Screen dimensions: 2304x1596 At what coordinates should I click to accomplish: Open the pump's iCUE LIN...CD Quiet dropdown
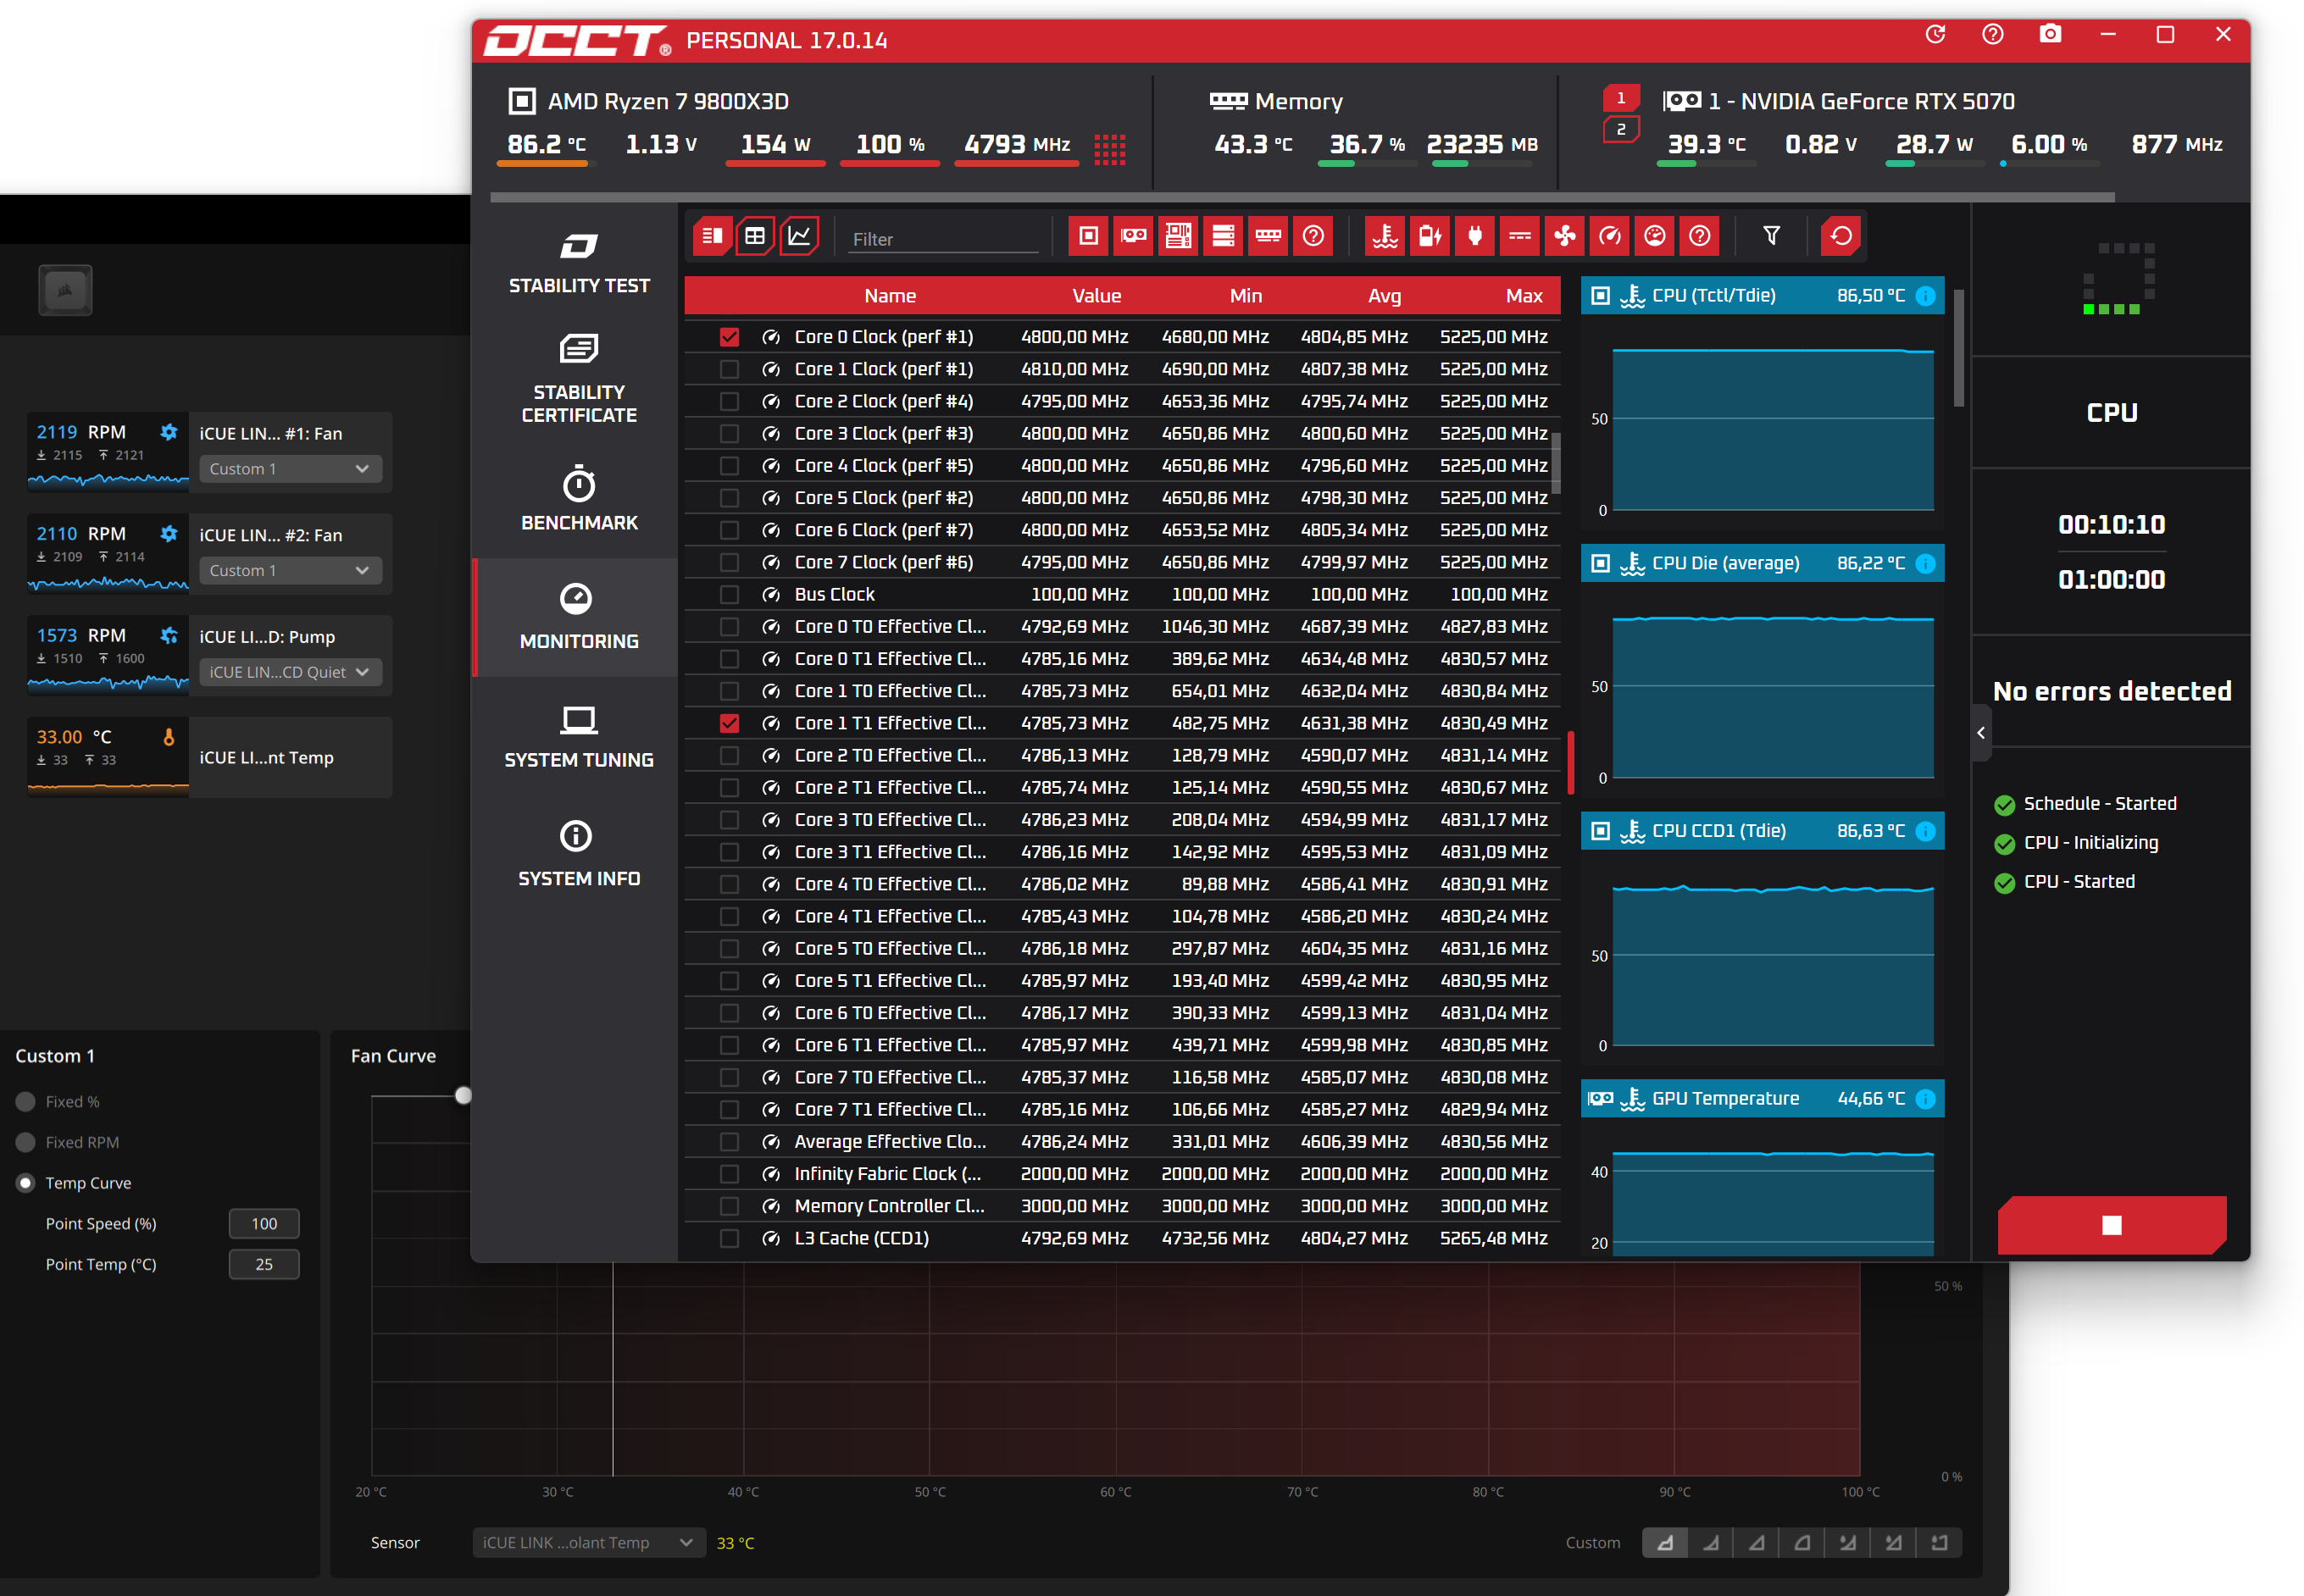[x=290, y=672]
